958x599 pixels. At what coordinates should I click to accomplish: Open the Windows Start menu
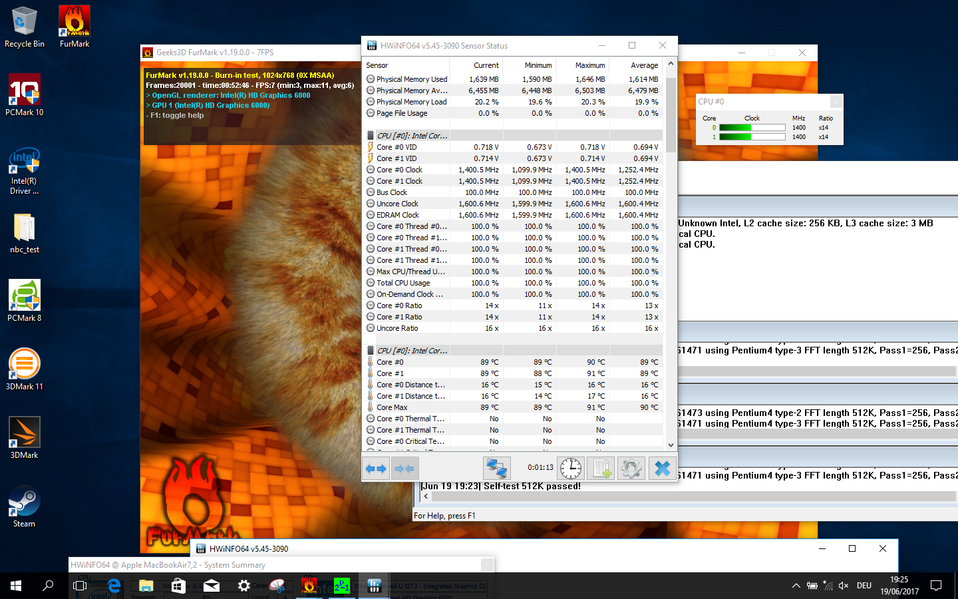click(x=16, y=586)
